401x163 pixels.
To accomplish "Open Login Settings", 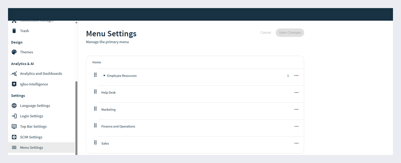I will 31,116.
